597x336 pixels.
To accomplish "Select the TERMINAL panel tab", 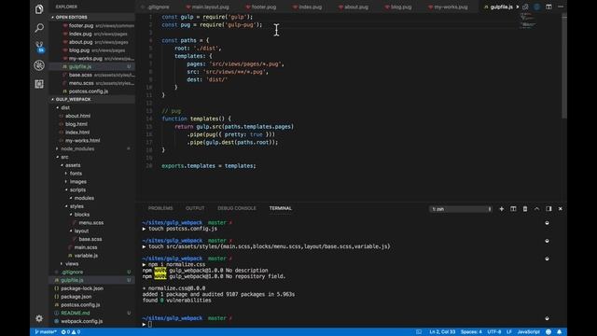I will tap(280, 208).
